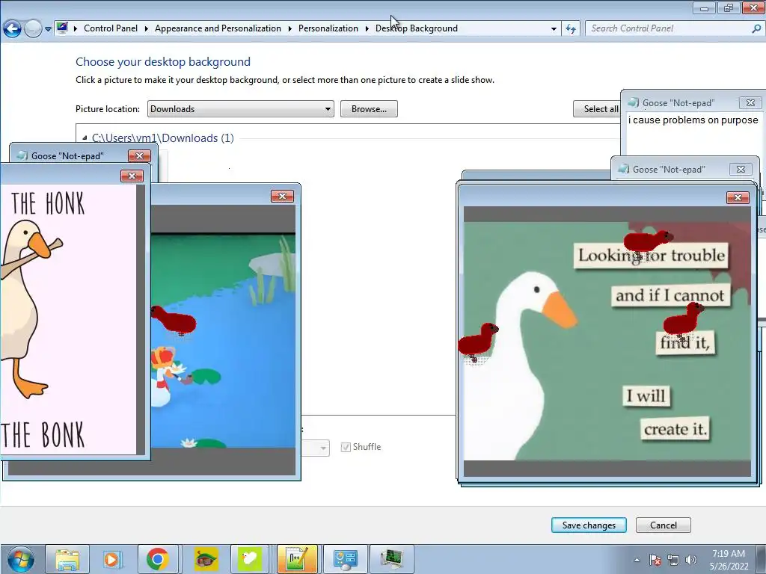Close the lower-right Goose "Not-epad" window
Screen dimensions: 766x574
pos(741,170)
